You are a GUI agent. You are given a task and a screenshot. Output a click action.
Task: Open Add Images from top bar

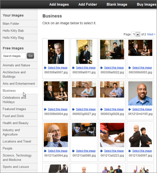(x=59, y=4)
